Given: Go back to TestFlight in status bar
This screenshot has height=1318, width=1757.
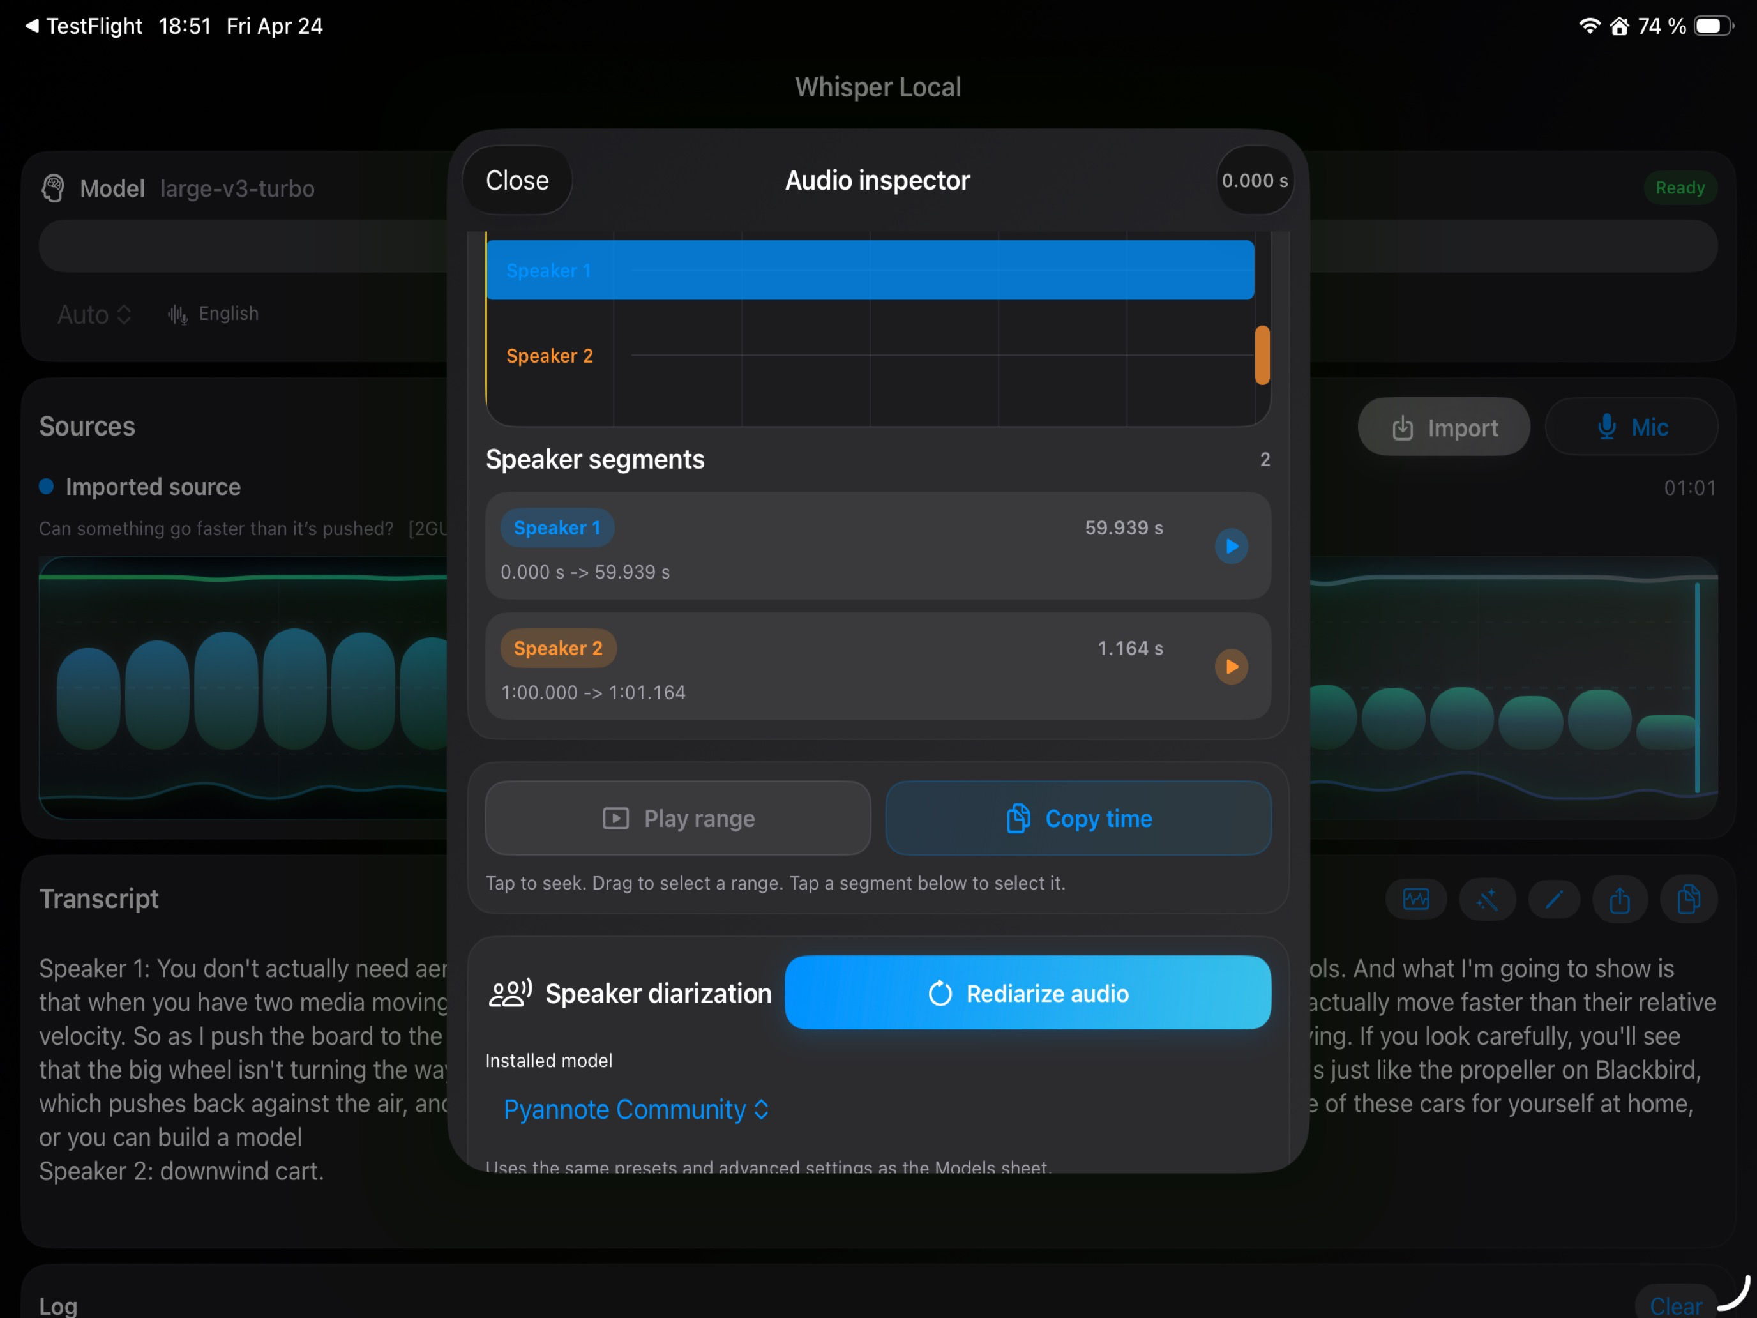Looking at the screenshot, I should (84, 26).
